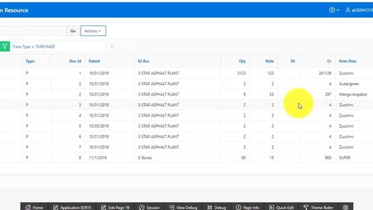The height and width of the screenshot is (210, 373).
Task: Click the 3 STAR ASPHALT PLANT cell for Doc Id 7
Action: (x=159, y=147)
